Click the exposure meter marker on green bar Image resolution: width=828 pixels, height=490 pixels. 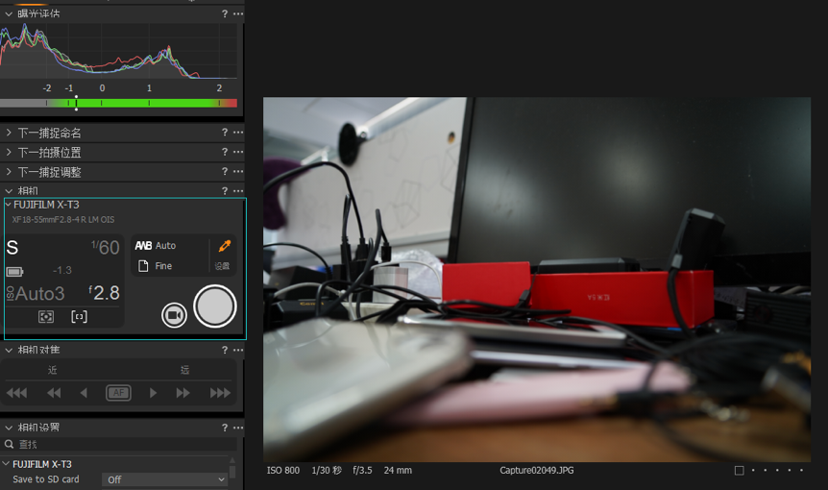(76, 103)
